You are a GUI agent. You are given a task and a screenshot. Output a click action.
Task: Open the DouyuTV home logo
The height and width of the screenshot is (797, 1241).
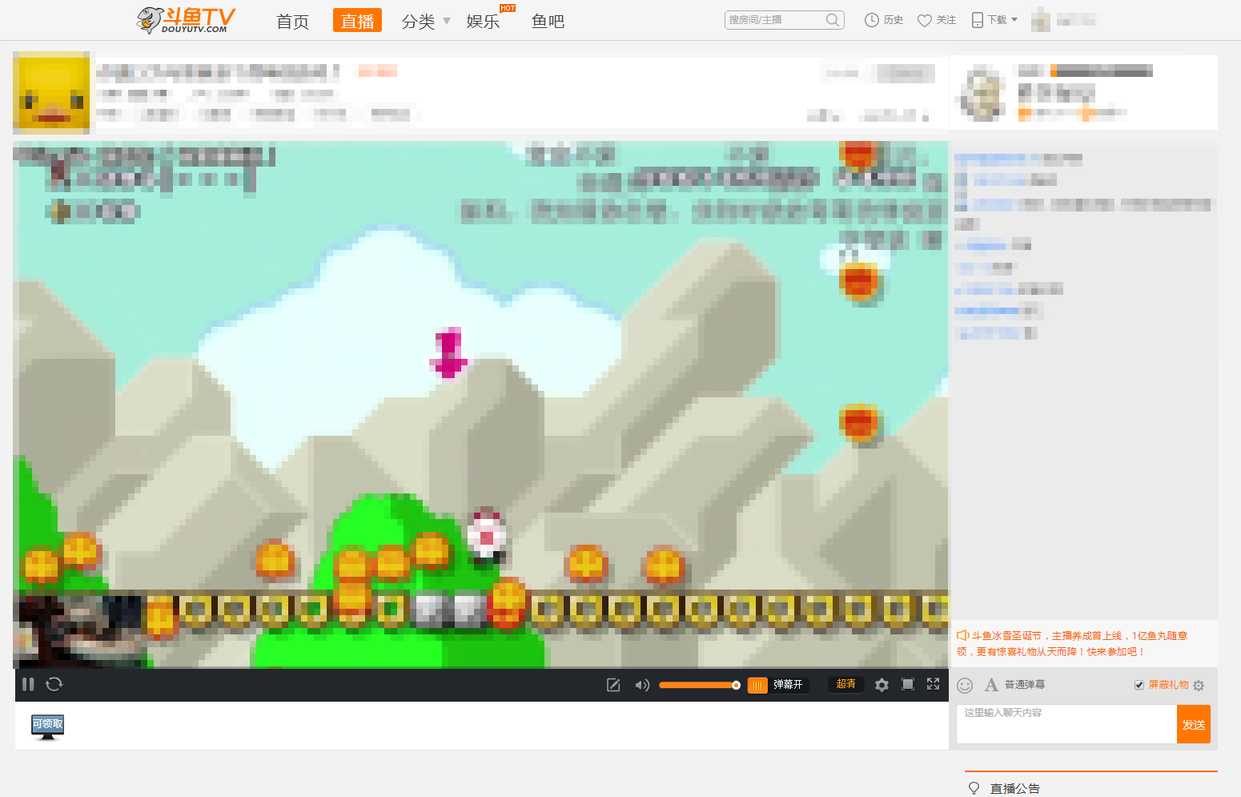(x=184, y=19)
